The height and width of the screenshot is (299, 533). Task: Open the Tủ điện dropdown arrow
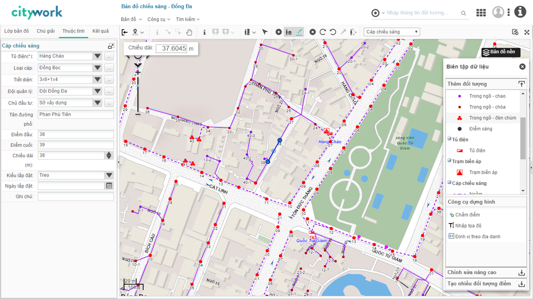pyautogui.click(x=98, y=56)
